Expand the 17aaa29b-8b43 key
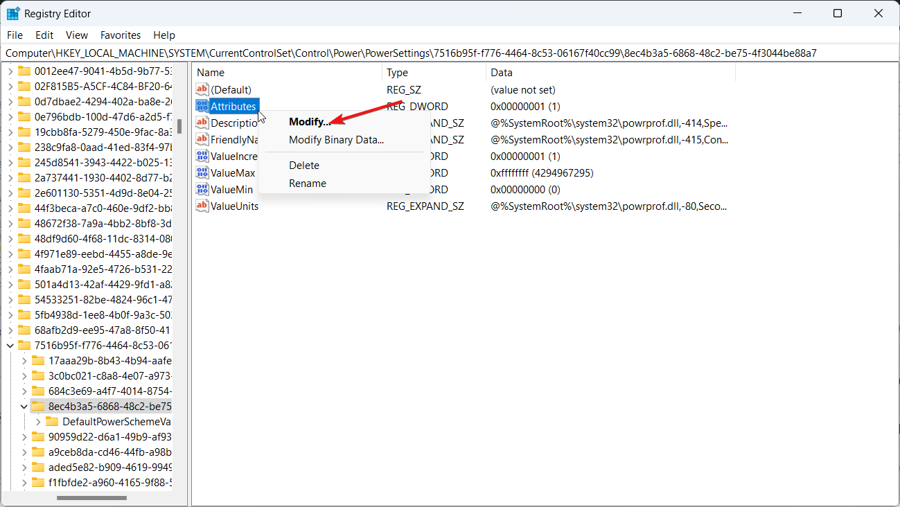 click(x=24, y=360)
